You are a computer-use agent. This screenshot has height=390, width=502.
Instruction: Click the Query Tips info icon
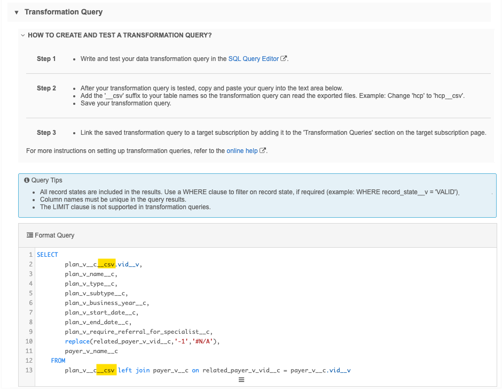coord(27,181)
